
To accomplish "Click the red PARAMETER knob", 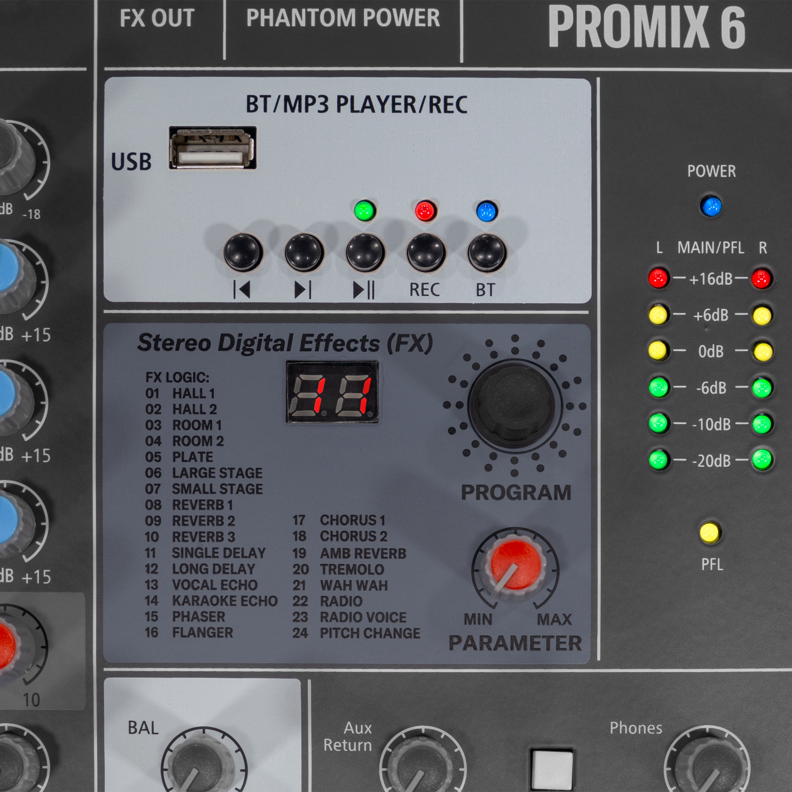I will [x=515, y=568].
